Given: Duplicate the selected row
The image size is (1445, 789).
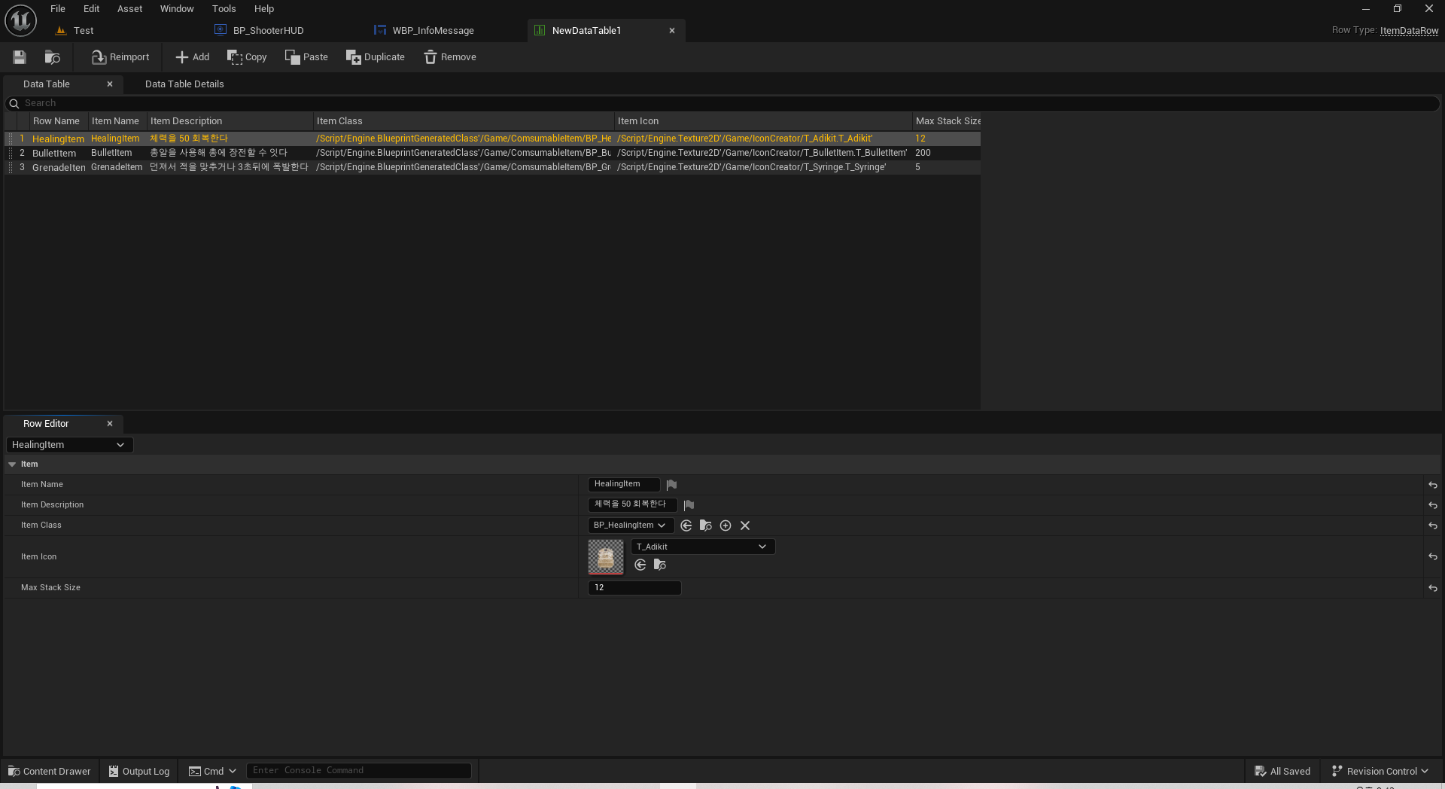Looking at the screenshot, I should tap(375, 56).
